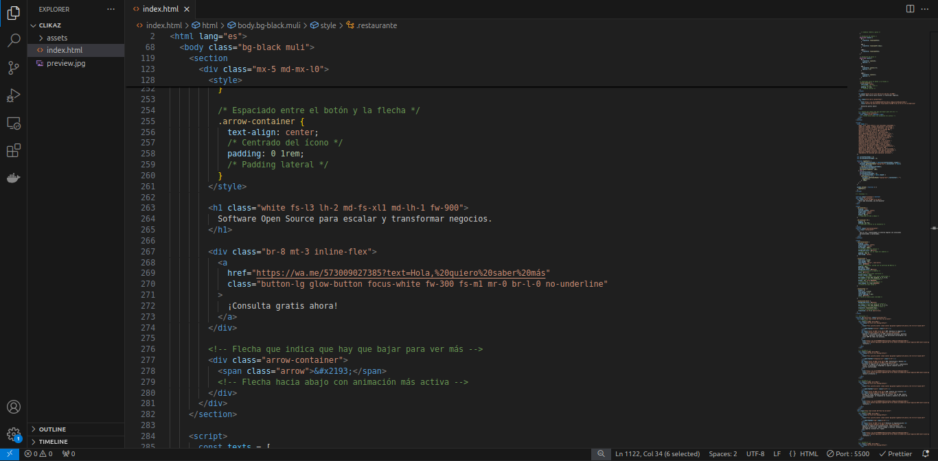Split the editor to the right
Image resolution: width=938 pixels, height=461 pixels.
click(910, 9)
